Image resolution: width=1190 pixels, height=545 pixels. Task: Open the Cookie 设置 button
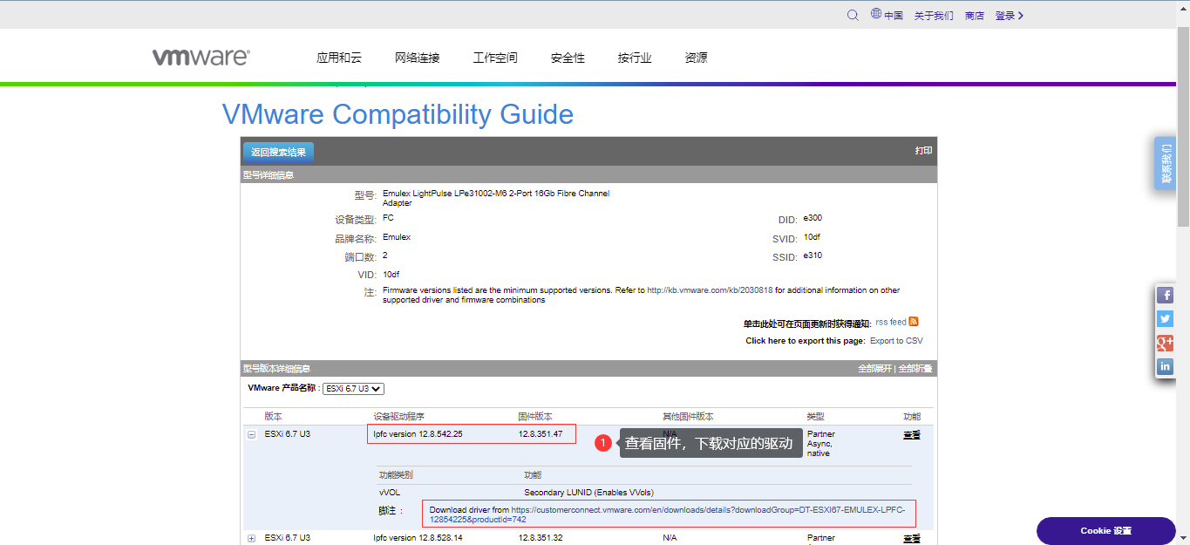tap(1105, 530)
